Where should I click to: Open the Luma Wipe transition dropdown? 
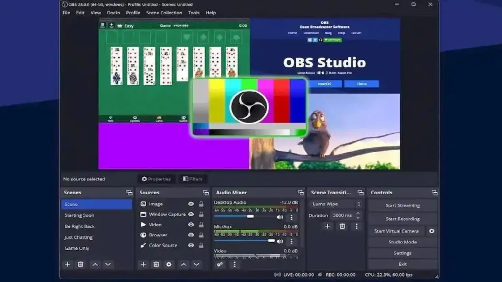(336, 204)
